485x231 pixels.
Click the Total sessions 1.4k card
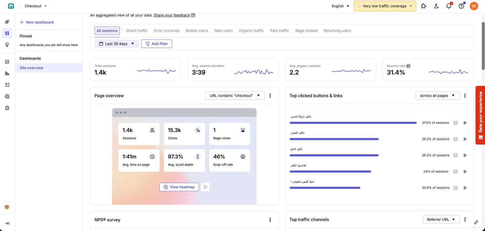pos(135,70)
